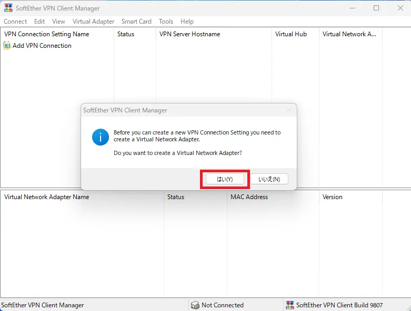Viewport: 411px width, 311px height.
Task: Click the SoftEther build icon in status bar
Action: [290, 305]
